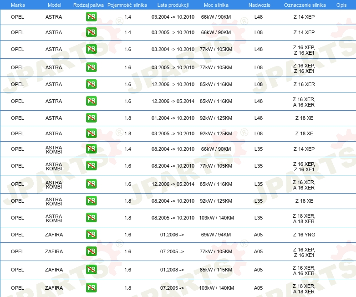Click fuel icon in ASTRA 1.8 L08 row

91,133
